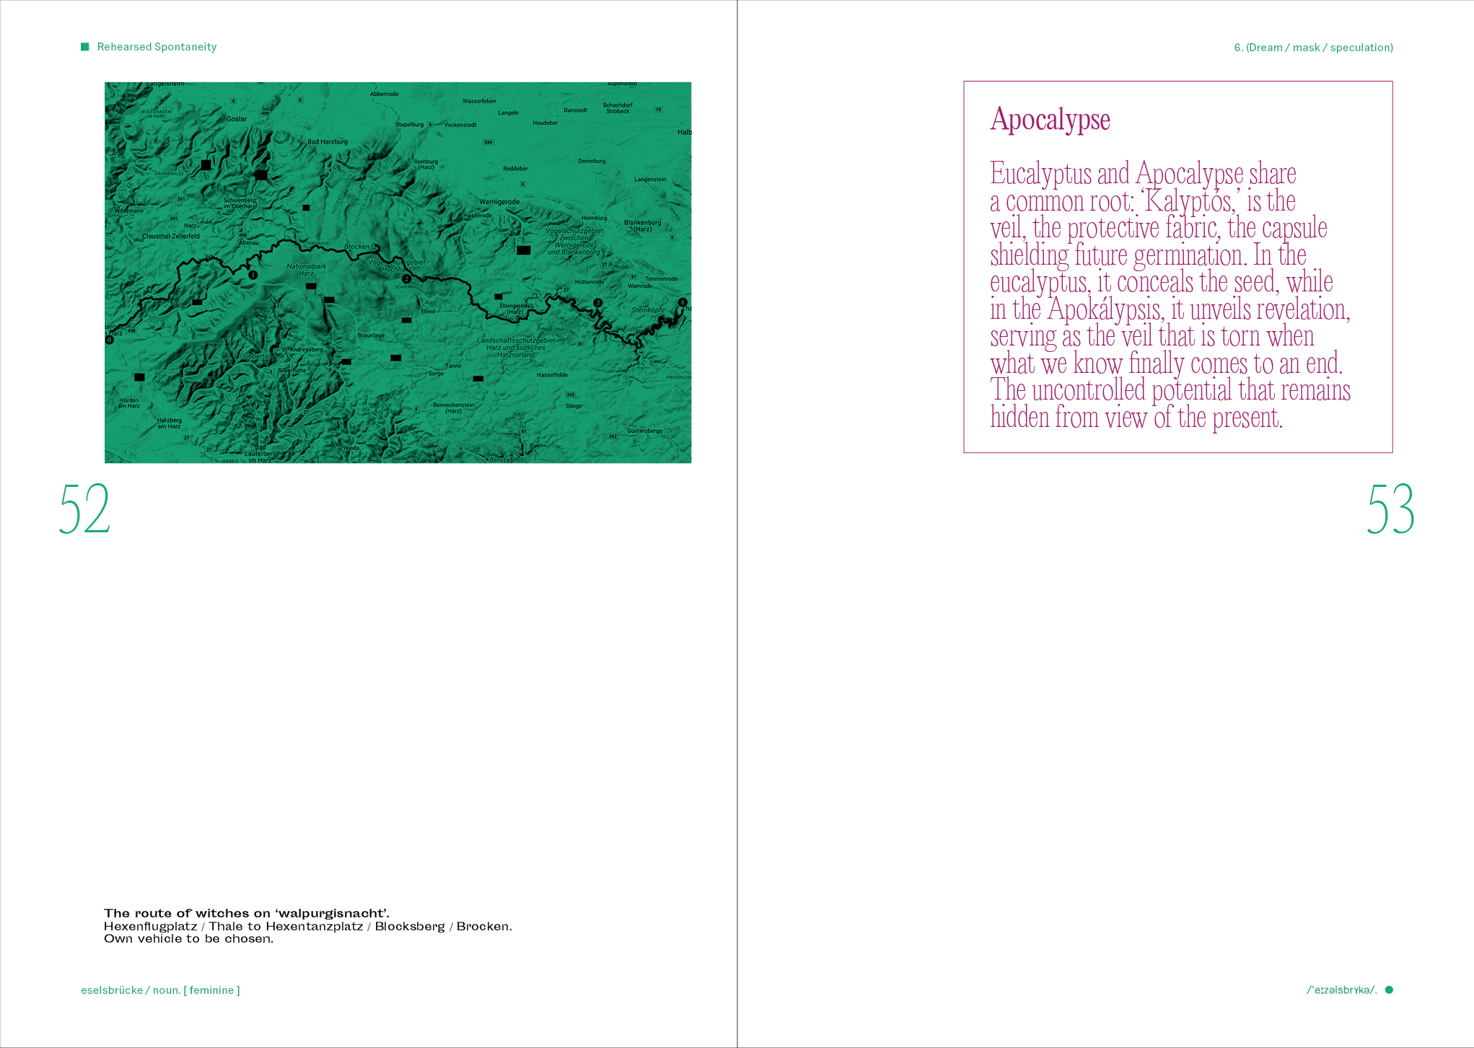Screen dimensions: 1474x1048
Task: Click the 'St. Andreasberg' map label
Action: (x=302, y=350)
